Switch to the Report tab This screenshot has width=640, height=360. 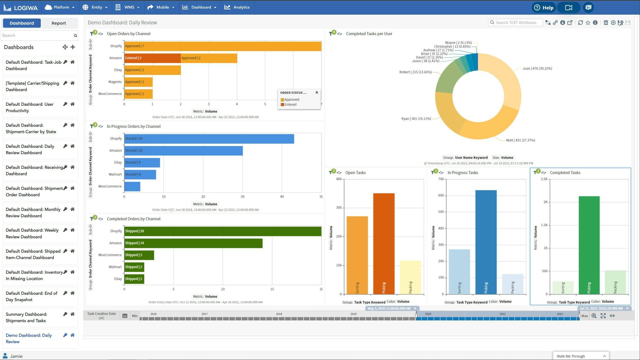[x=58, y=23]
